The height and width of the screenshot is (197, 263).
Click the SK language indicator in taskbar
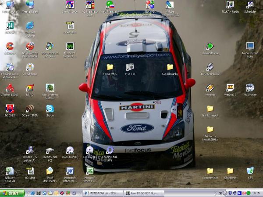220,193
